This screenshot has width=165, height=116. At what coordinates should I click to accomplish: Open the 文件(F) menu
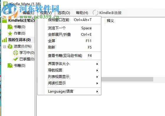tap(11, 13)
